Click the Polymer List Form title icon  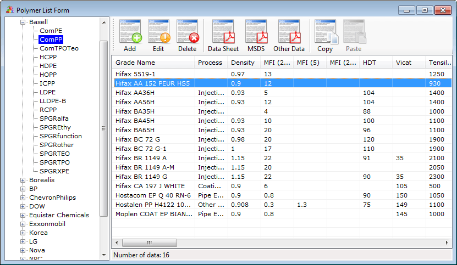tap(10, 10)
